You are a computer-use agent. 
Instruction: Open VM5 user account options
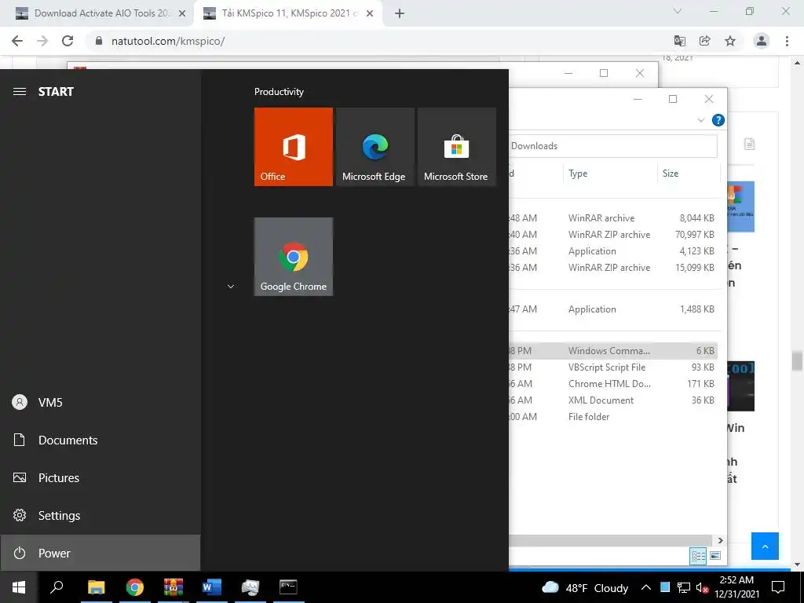point(100,403)
